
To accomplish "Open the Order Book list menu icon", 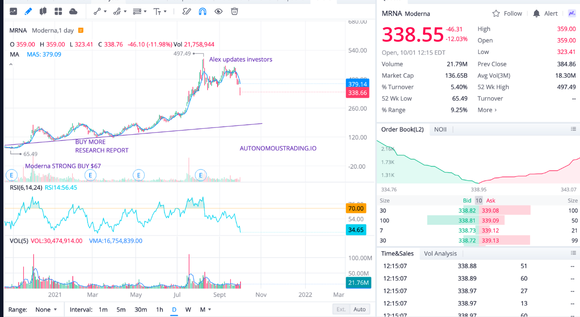I will (573, 129).
